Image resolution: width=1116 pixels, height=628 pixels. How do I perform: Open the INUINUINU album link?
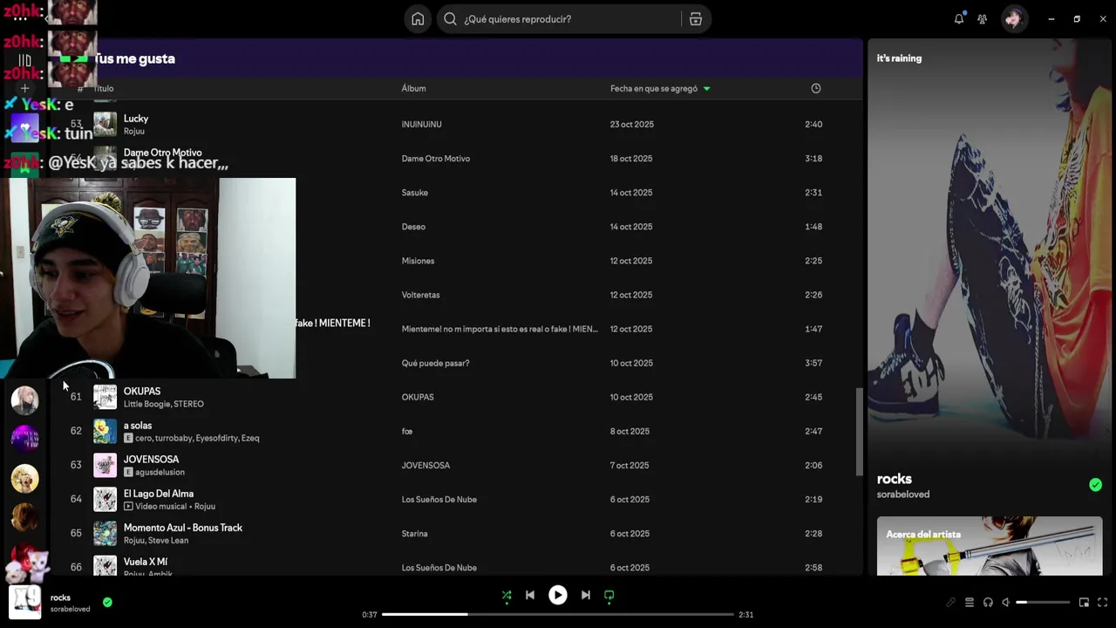coord(421,125)
